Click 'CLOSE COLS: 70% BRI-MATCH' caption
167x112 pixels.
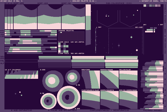click(x=71, y=53)
